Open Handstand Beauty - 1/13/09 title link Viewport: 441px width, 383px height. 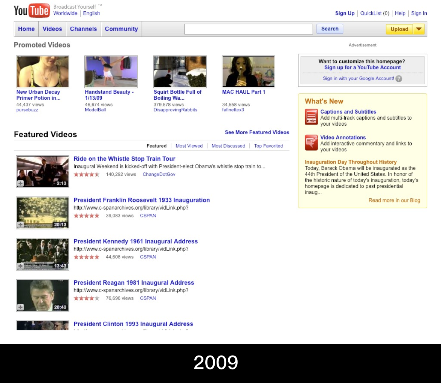click(109, 95)
